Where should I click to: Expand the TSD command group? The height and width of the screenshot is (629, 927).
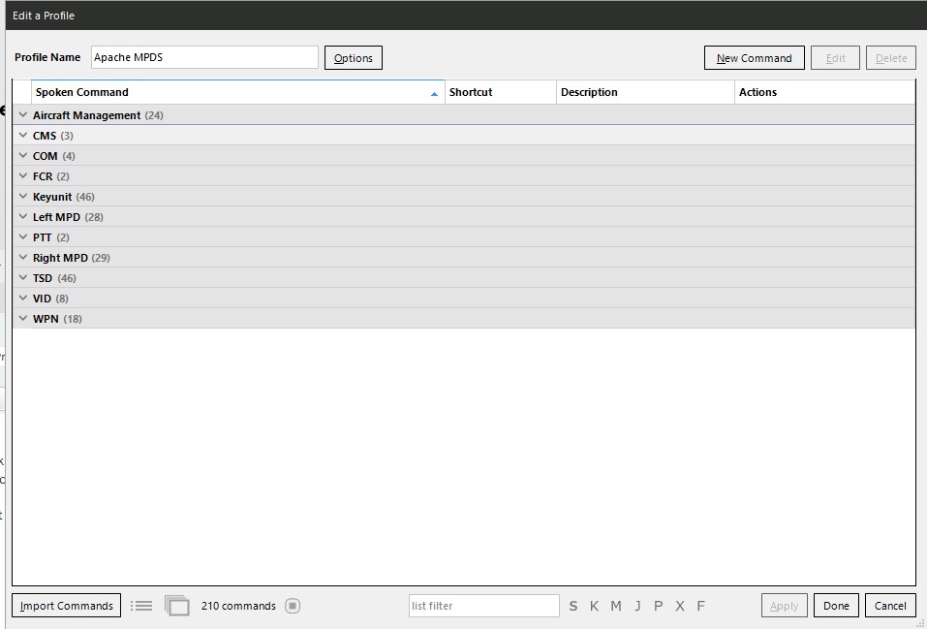[x=23, y=277]
